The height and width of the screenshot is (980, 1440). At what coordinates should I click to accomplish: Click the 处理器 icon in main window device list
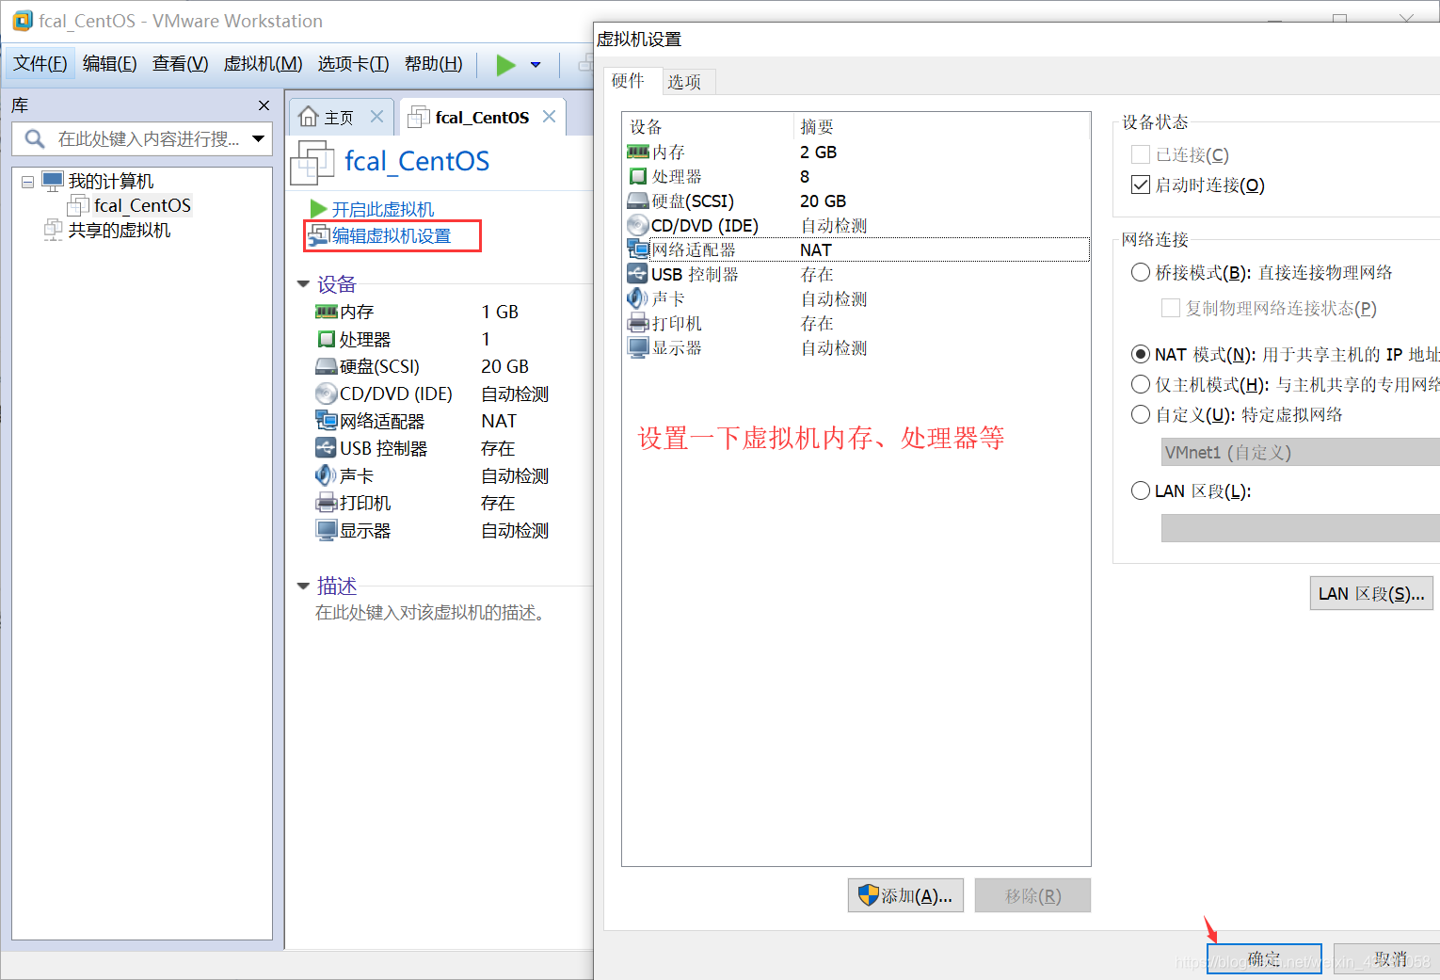point(327,339)
